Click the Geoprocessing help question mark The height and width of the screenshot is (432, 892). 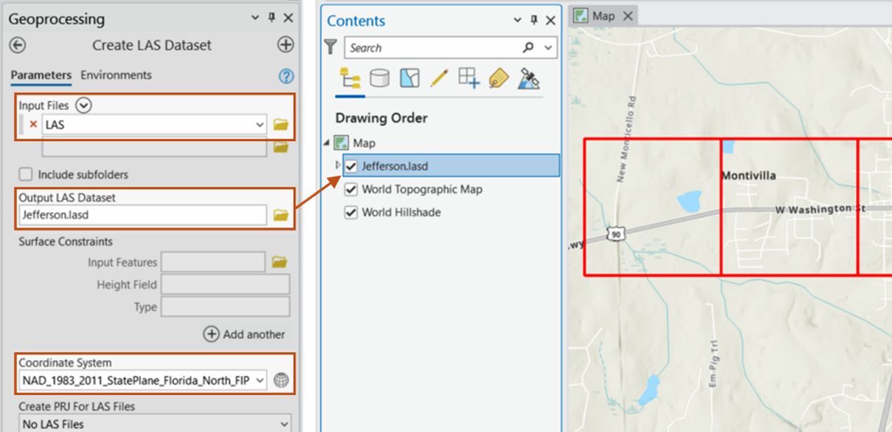point(286,75)
